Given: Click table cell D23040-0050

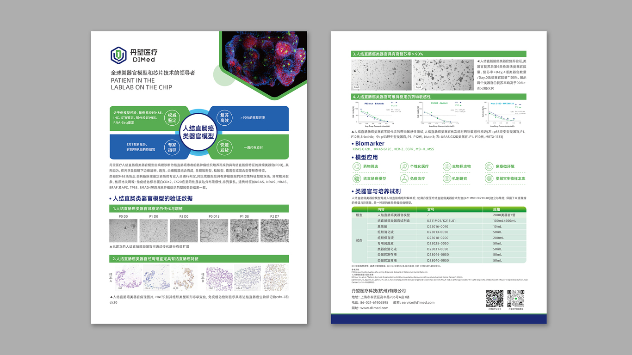Looking at the screenshot, I should tap(438, 260).
